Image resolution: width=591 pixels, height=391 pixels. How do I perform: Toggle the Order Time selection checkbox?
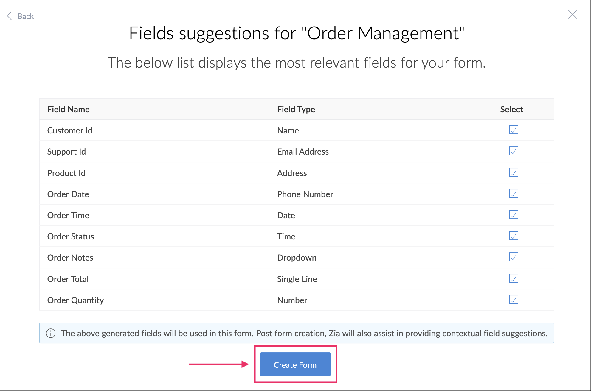coord(514,215)
